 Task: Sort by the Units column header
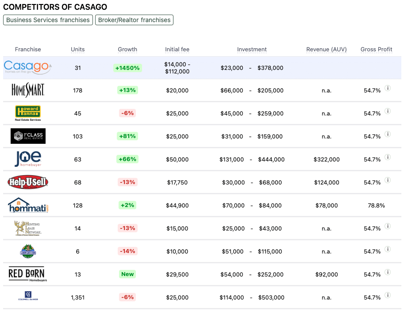(x=77, y=49)
